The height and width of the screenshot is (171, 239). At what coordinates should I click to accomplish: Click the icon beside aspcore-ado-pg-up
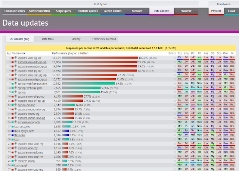16,57
